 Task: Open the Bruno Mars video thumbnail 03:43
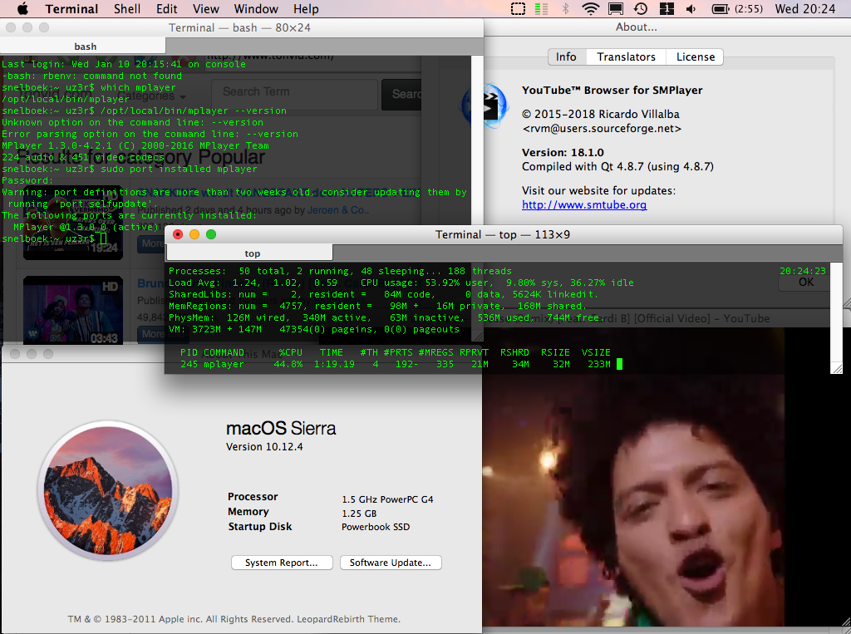tap(73, 310)
